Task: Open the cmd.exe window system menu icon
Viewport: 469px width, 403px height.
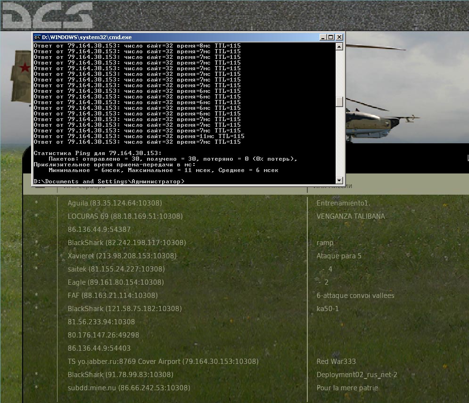Action: (x=37, y=37)
